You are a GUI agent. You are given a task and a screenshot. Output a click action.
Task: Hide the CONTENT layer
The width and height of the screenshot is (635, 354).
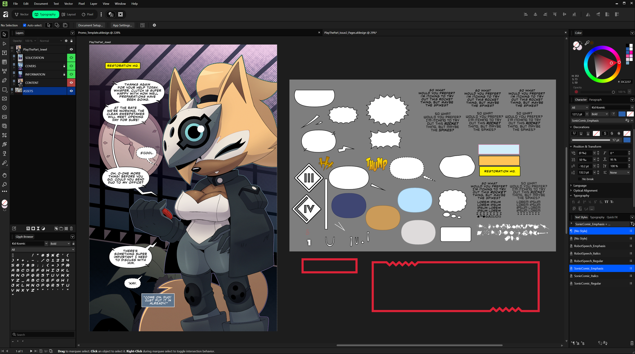coord(71,83)
